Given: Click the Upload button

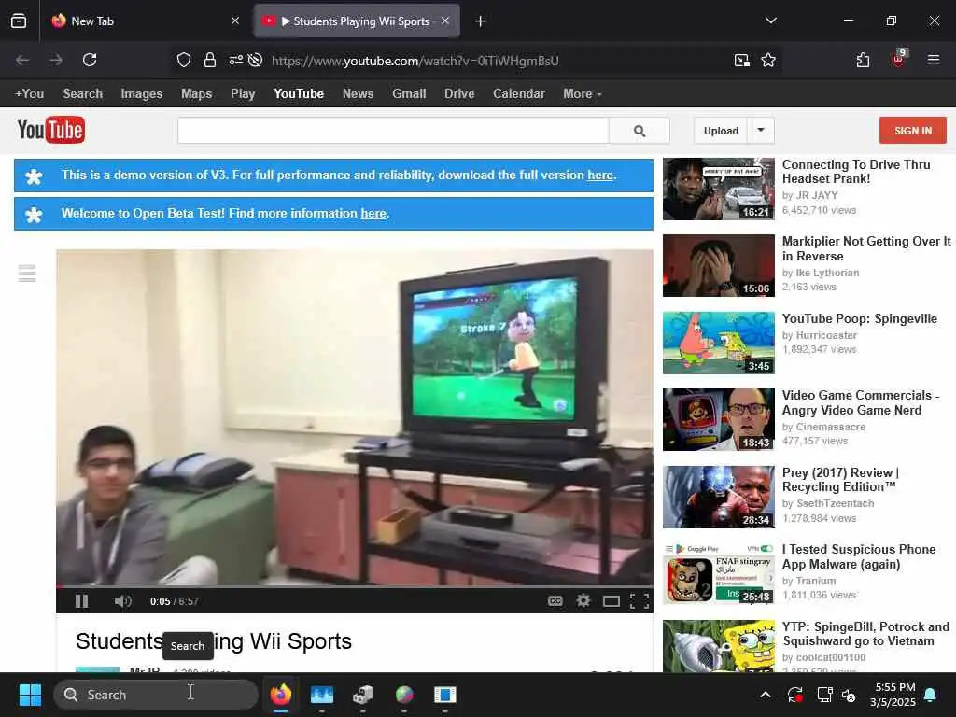Looking at the screenshot, I should click(721, 131).
